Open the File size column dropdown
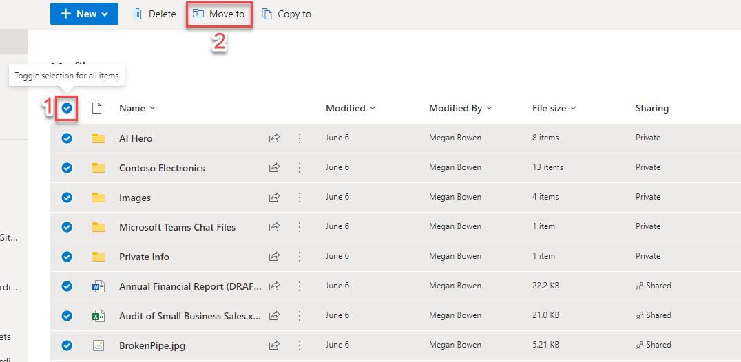The image size is (741, 362). 554,108
